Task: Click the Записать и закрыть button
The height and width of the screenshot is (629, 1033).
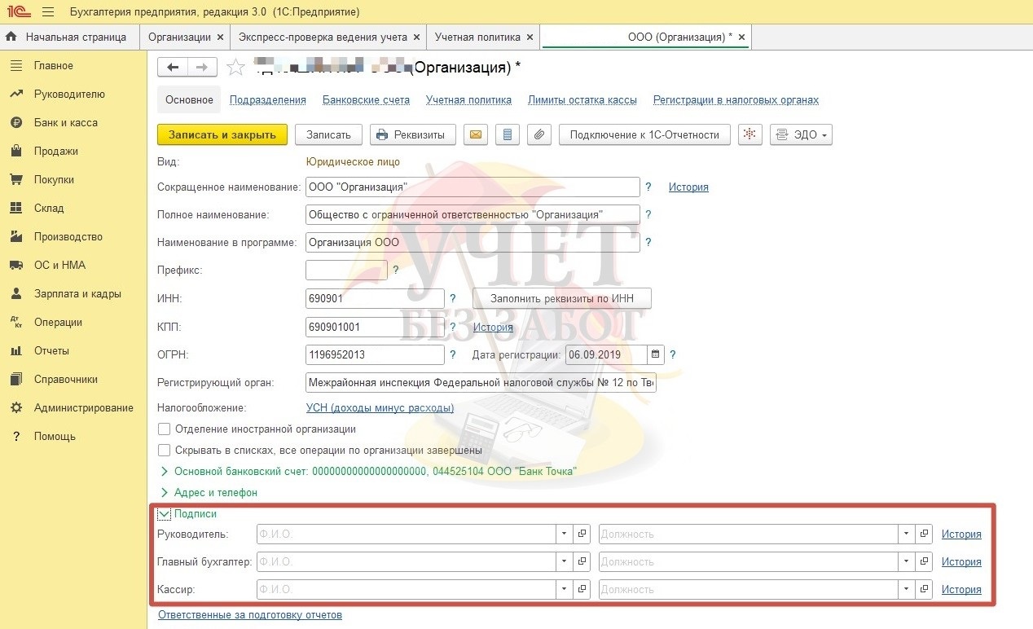Action: (222, 135)
